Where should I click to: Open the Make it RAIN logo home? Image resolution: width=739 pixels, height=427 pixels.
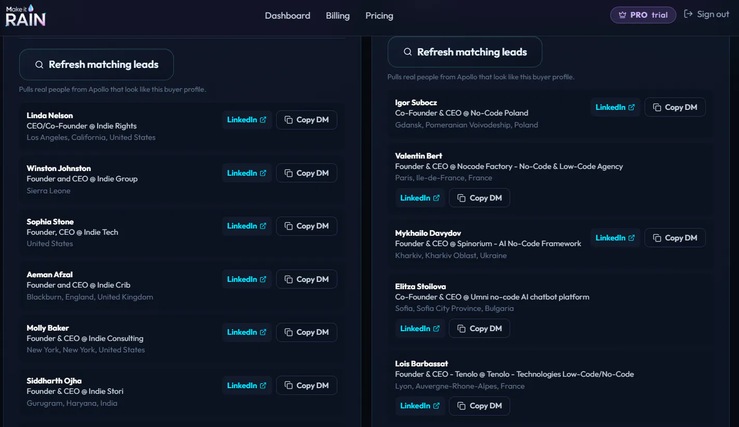point(25,16)
